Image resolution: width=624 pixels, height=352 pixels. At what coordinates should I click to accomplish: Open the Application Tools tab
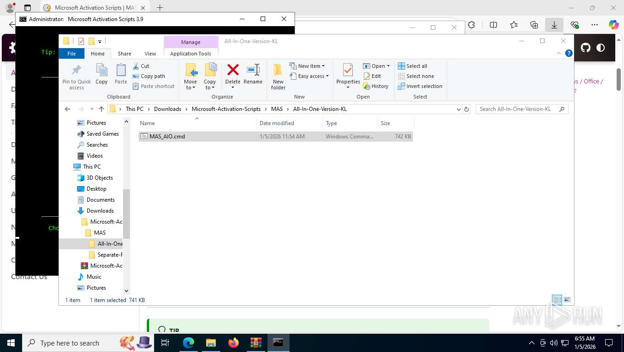point(190,54)
